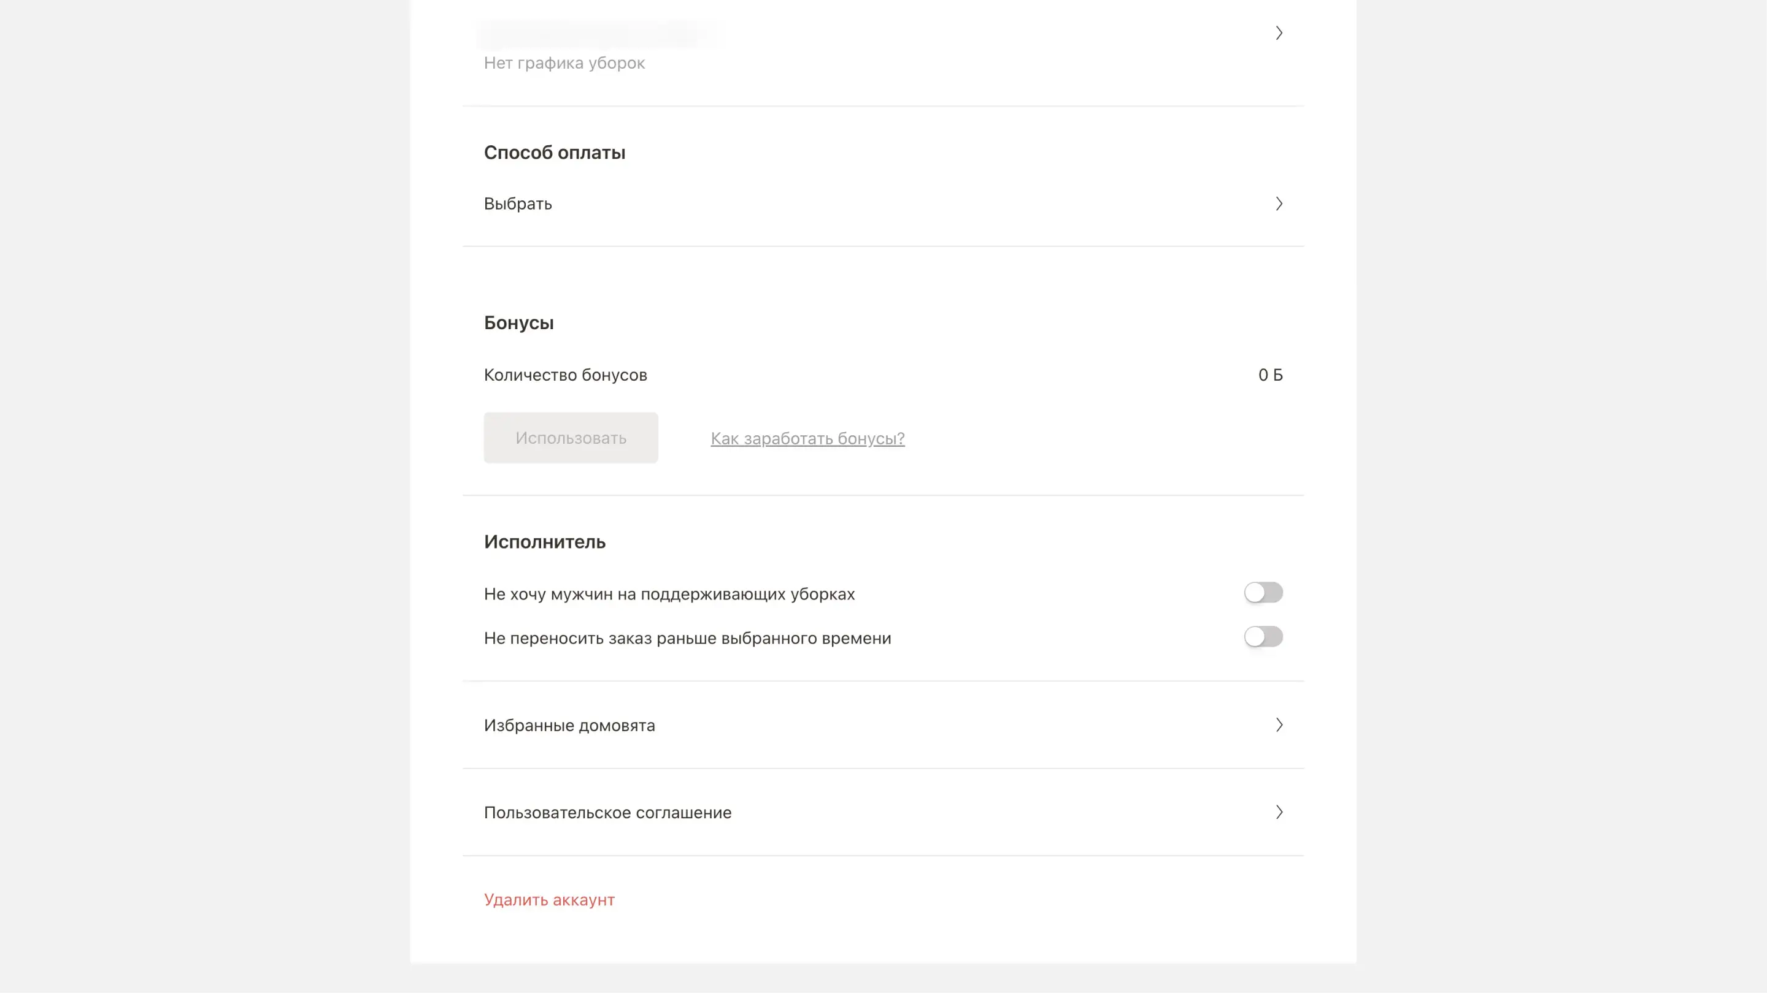
Task: Enable the 'Не переносить заказ раньше' switch
Action: coord(1263,637)
